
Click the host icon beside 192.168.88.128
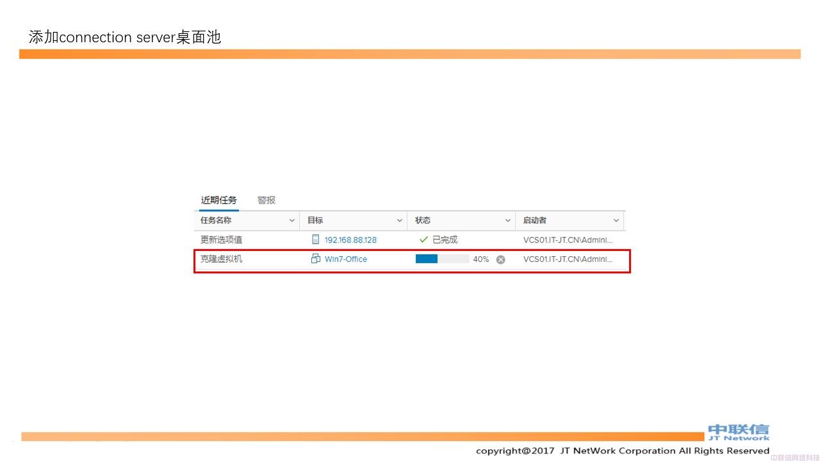315,239
